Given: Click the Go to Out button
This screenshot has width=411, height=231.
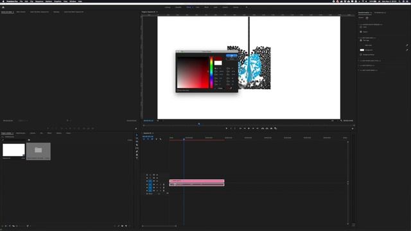Looking at the screenshot, I should (x=258, y=128).
